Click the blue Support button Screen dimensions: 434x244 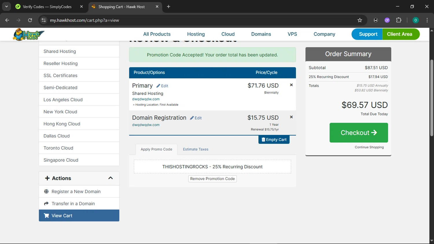click(x=367, y=34)
